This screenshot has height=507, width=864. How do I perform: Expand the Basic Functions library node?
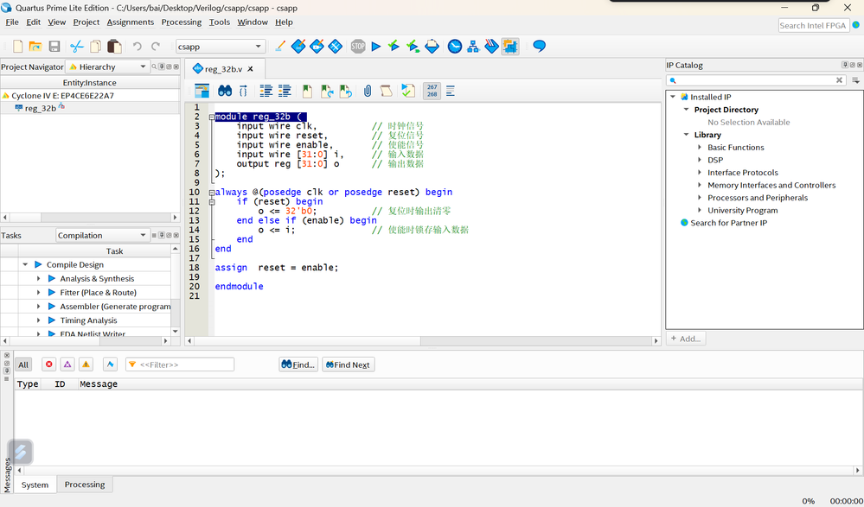coord(700,148)
